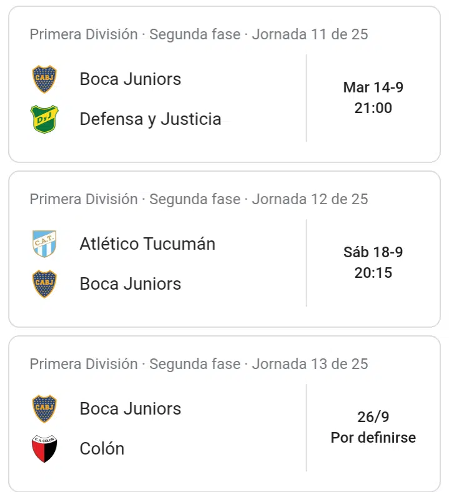This screenshot has height=492, width=449.
Task: Click the Por definirse time label
Action: pyautogui.click(x=373, y=438)
